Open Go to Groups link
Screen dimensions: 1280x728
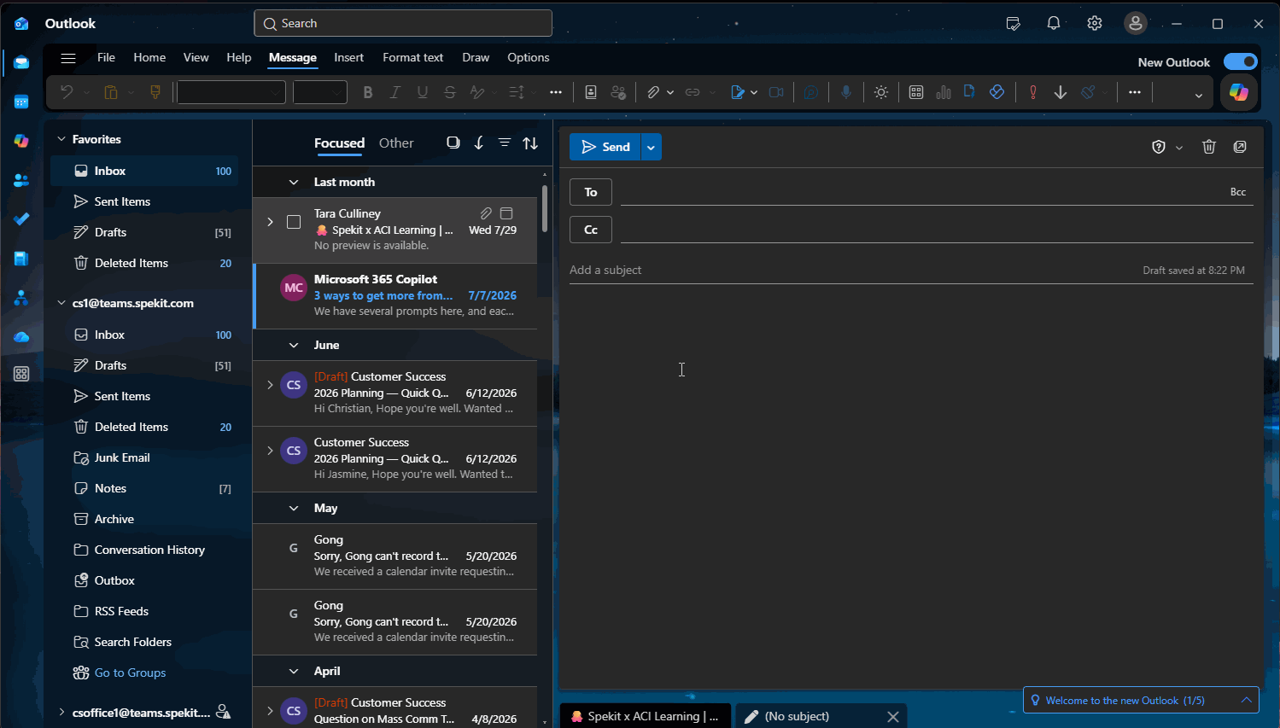pos(130,673)
